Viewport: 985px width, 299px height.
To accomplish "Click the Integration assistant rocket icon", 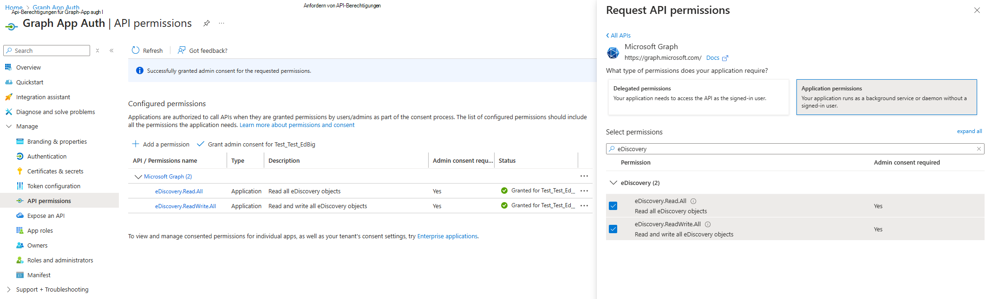I will pyautogui.click(x=8, y=97).
